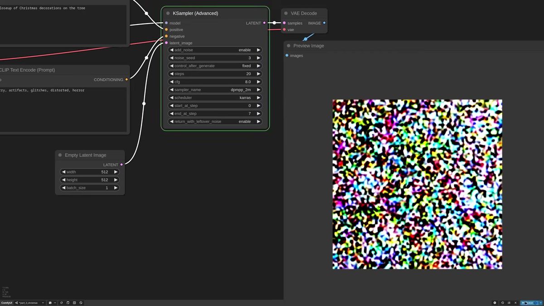Click right arrow on add_noise
The image size is (544, 306).
pos(258,50)
